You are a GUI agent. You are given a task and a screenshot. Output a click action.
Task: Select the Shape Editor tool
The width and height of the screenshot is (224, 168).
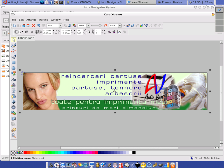[x=13, y=51]
